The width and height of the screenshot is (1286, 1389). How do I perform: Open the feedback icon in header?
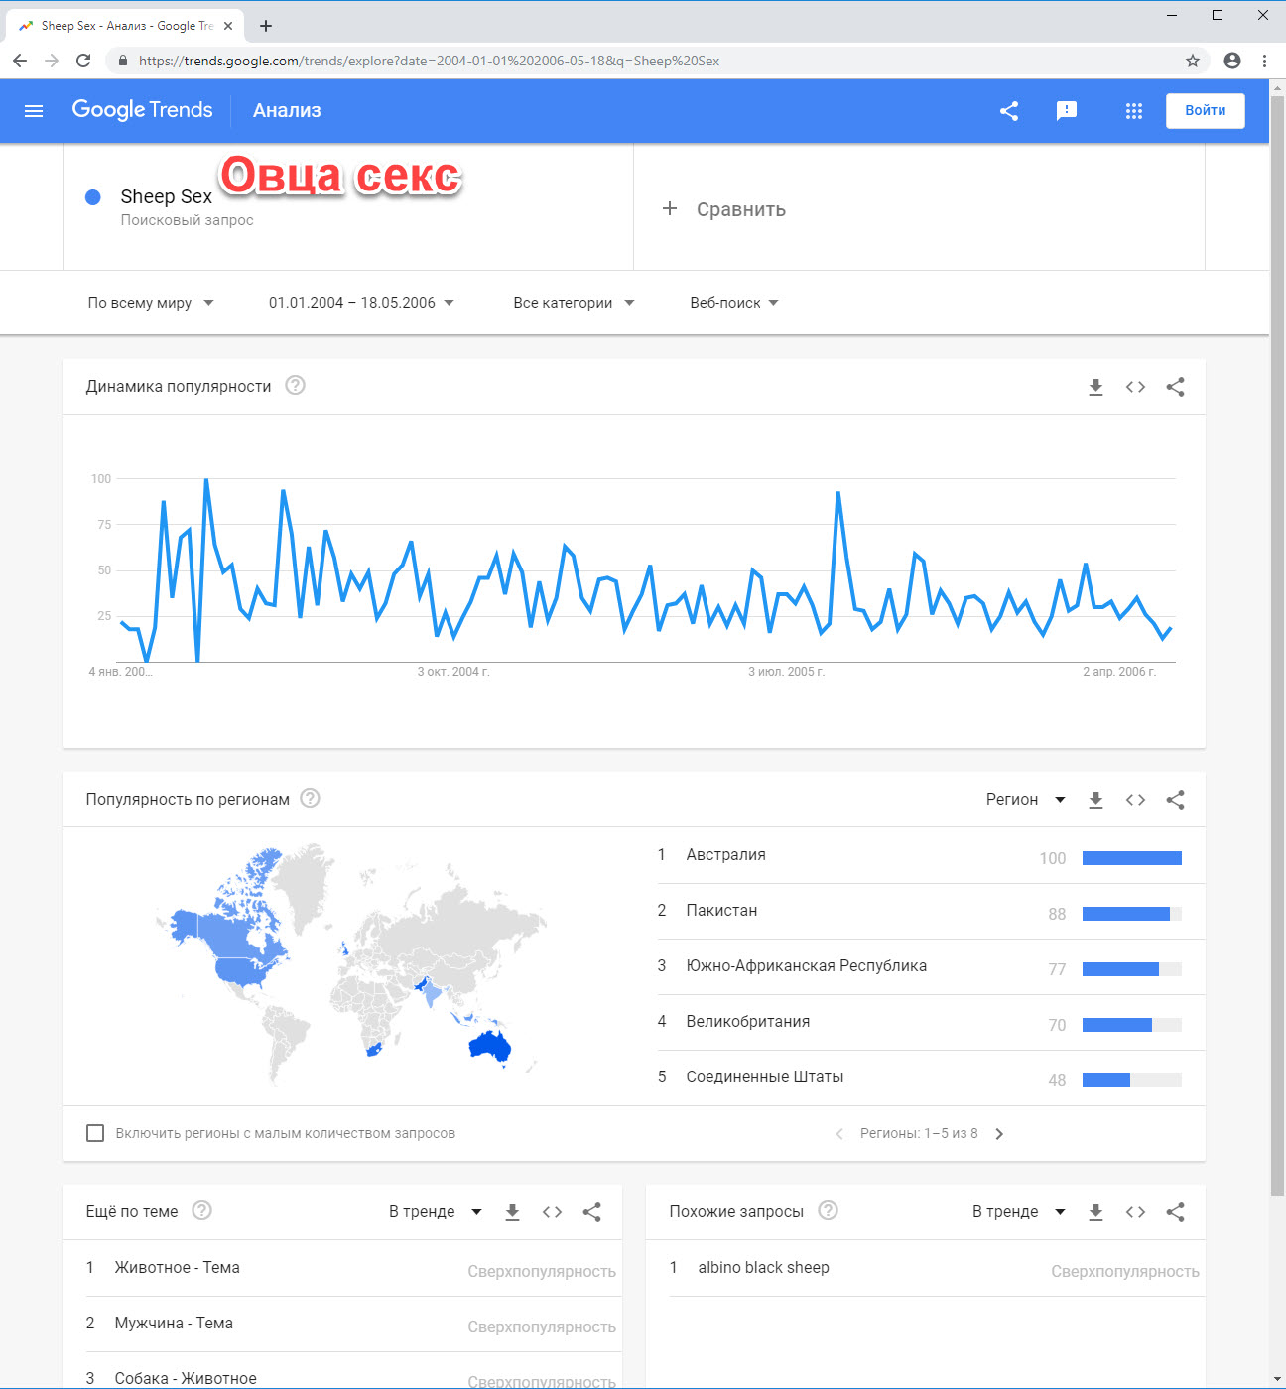(x=1067, y=111)
